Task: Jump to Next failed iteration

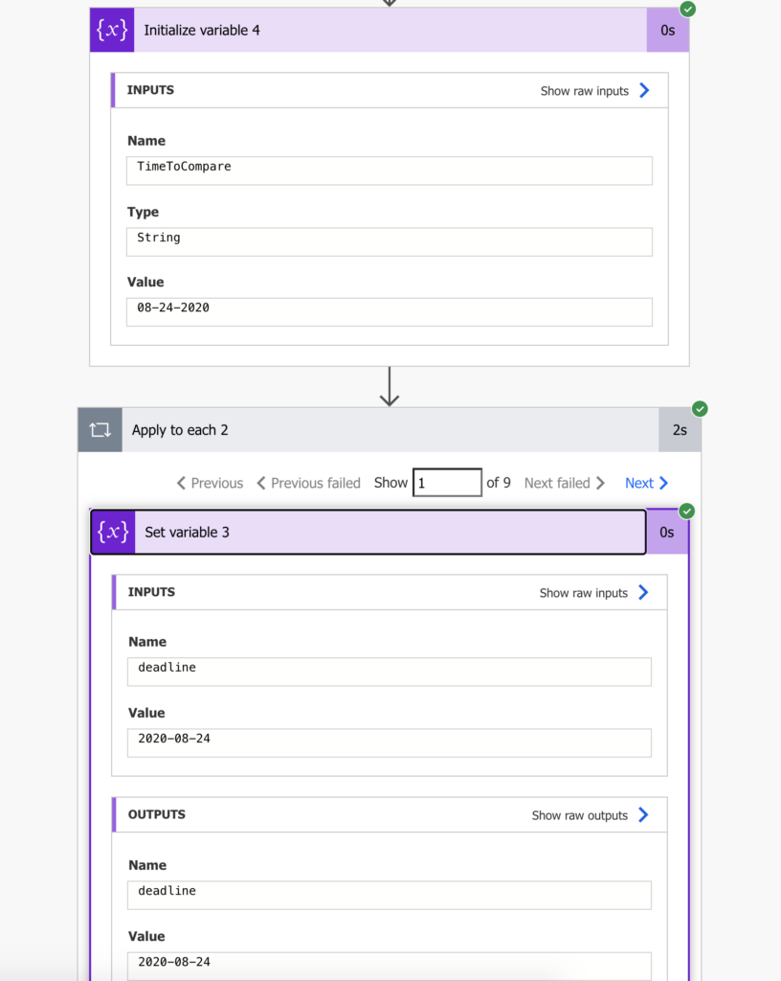Action: click(565, 483)
